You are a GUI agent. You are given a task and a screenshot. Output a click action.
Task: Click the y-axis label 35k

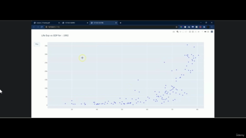[46, 46]
